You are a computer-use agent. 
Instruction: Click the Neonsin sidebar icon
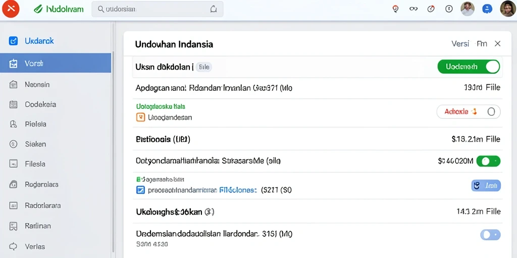pyautogui.click(x=13, y=85)
